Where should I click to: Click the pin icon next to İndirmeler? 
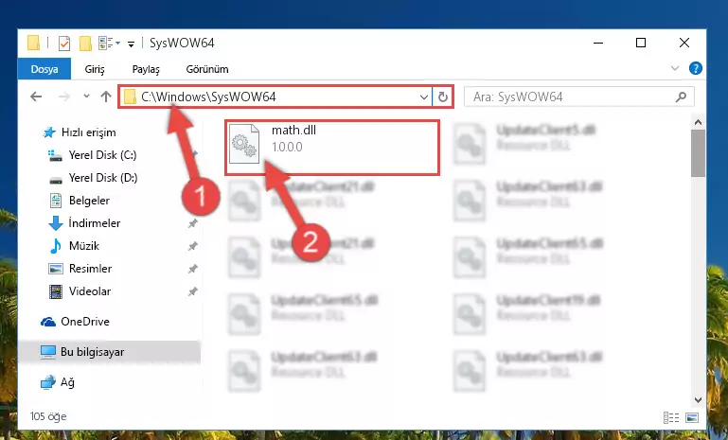[x=192, y=223]
